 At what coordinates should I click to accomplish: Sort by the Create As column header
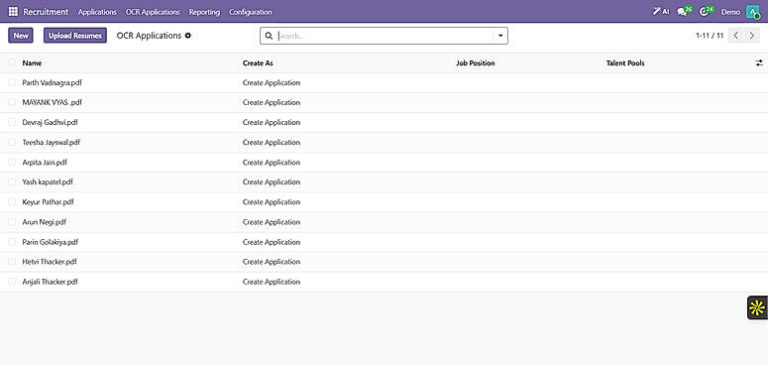pyautogui.click(x=258, y=63)
